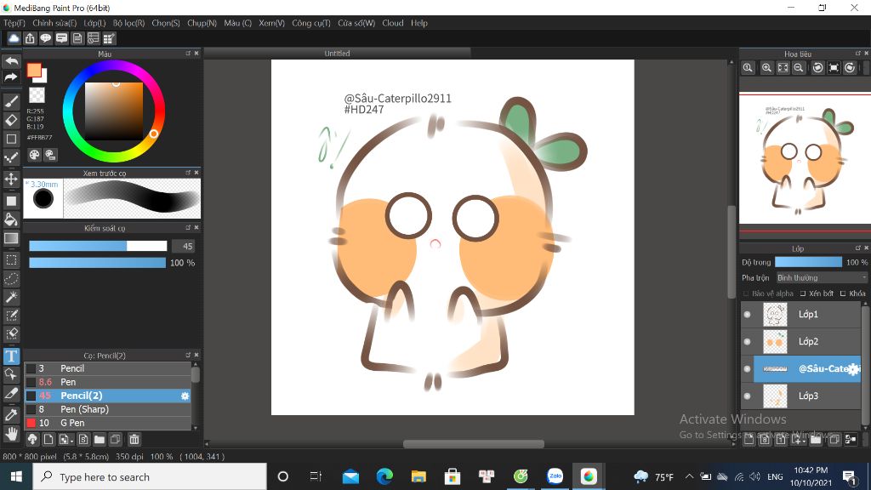Click the first zoom magnifier in navigator
871x490 pixels.
[749, 68]
